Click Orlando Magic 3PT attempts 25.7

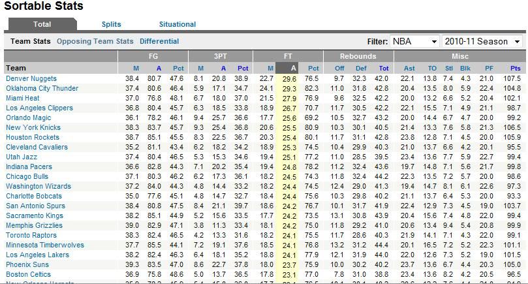(x=219, y=118)
